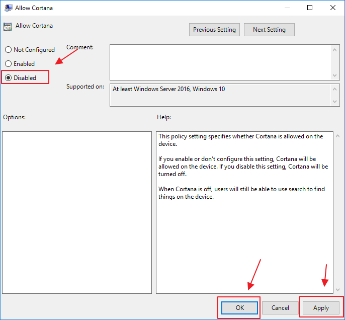Select the Not Configured radio button
This screenshot has height=320, width=345.
tap(9, 50)
